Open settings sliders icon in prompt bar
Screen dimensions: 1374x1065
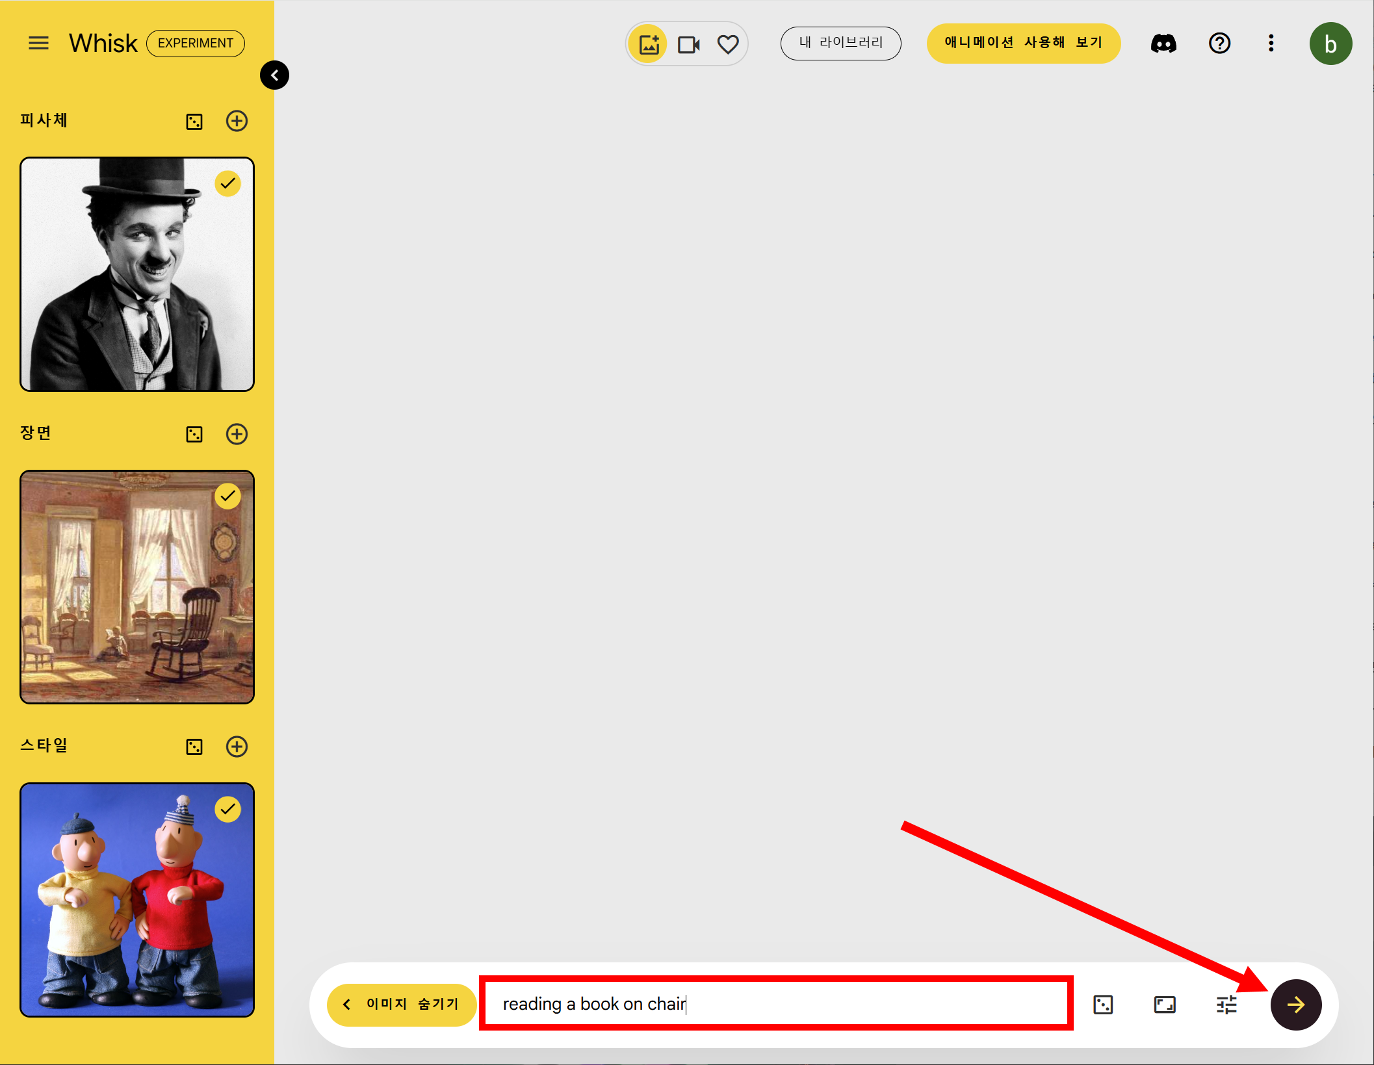[x=1226, y=1005]
